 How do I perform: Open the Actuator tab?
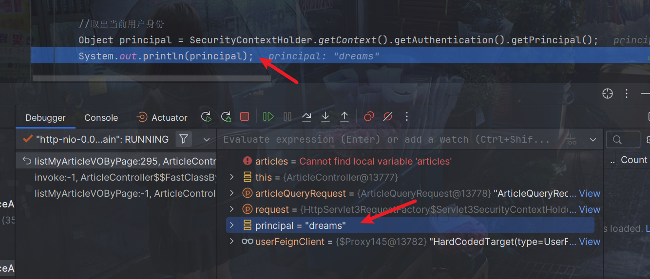point(162,117)
